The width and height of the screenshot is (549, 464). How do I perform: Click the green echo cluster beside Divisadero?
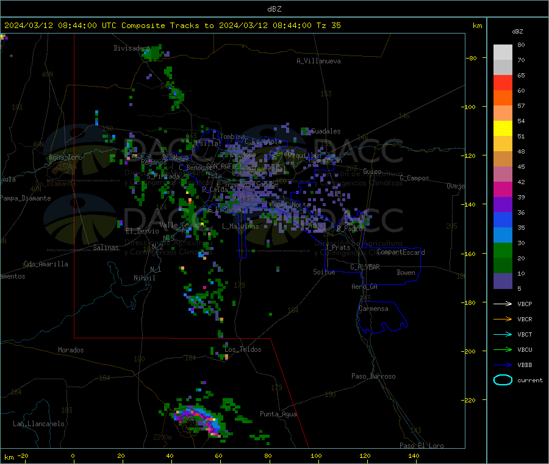153,52
